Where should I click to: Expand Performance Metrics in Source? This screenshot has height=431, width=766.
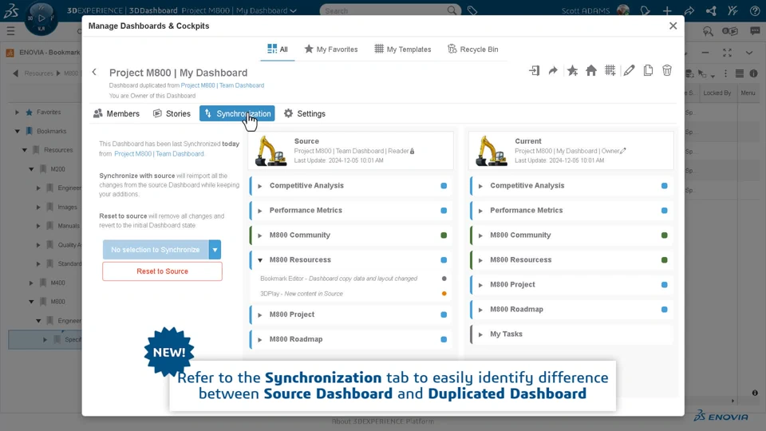click(260, 211)
